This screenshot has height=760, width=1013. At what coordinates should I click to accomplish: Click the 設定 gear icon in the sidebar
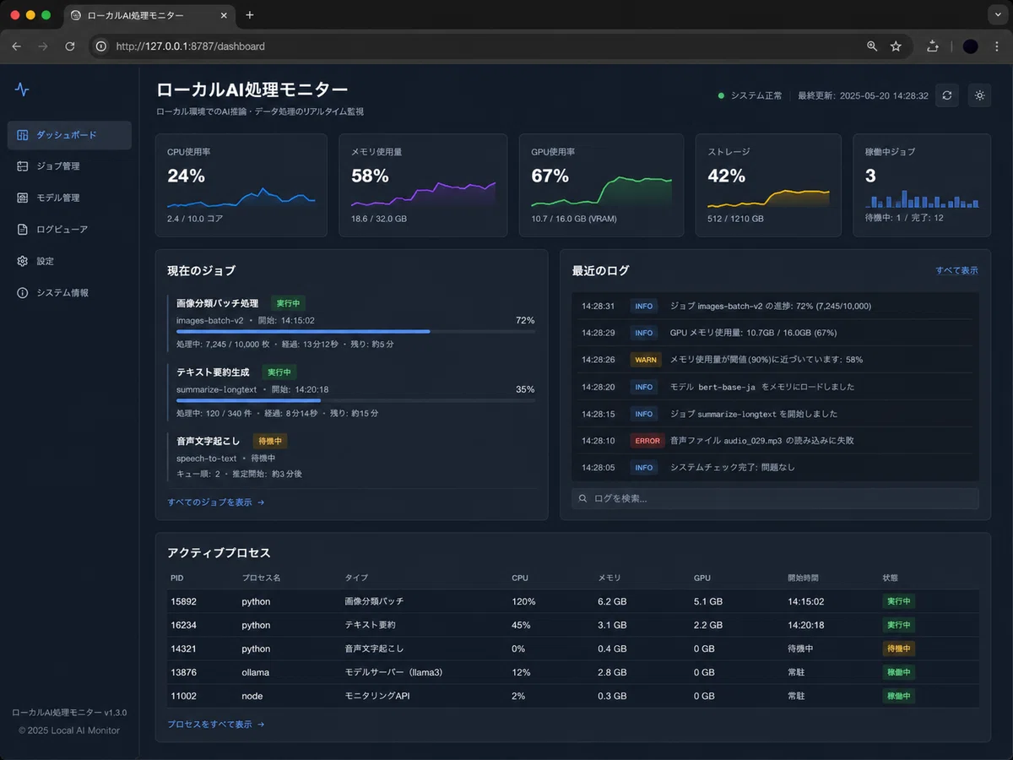pyautogui.click(x=23, y=261)
